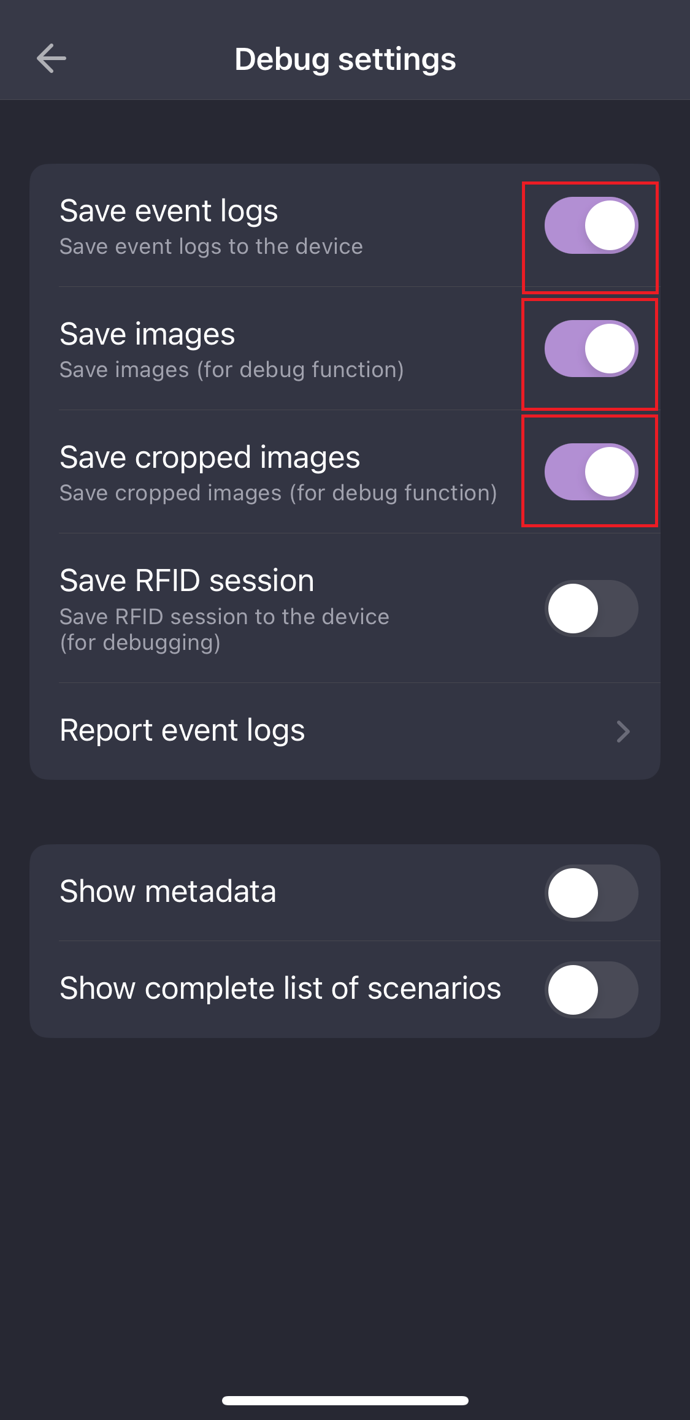Click the "Save images (for debug function)" subtitle
Screen dimensions: 690x1420
231,370
